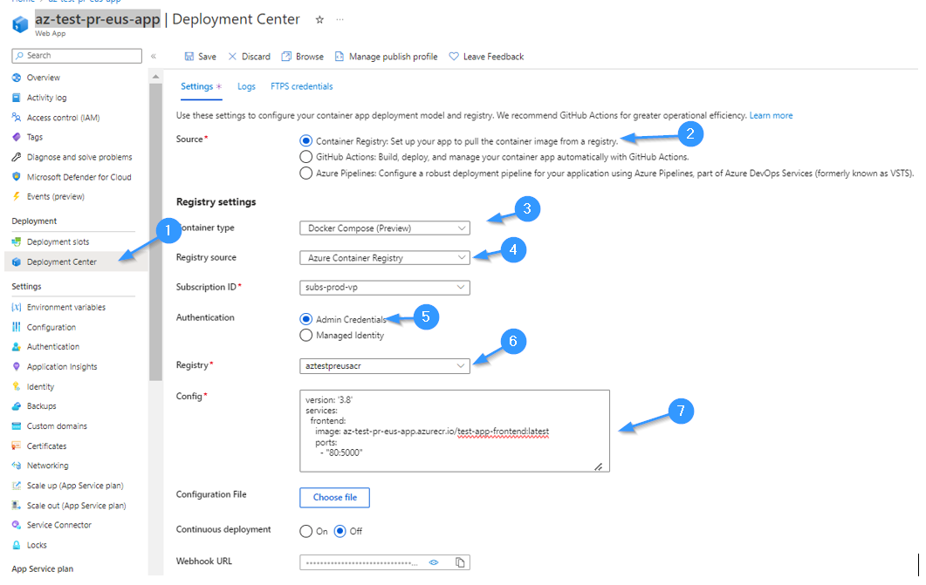Copy Webhook URL with copy icon

point(460,562)
